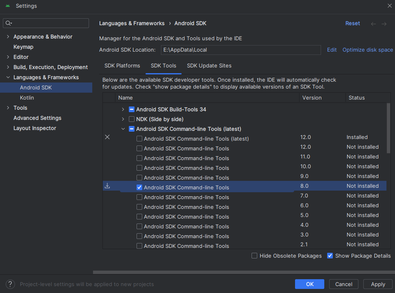The height and width of the screenshot is (293, 395).
Task: Collapse Languages & Frameworks section
Action: pos(8,77)
